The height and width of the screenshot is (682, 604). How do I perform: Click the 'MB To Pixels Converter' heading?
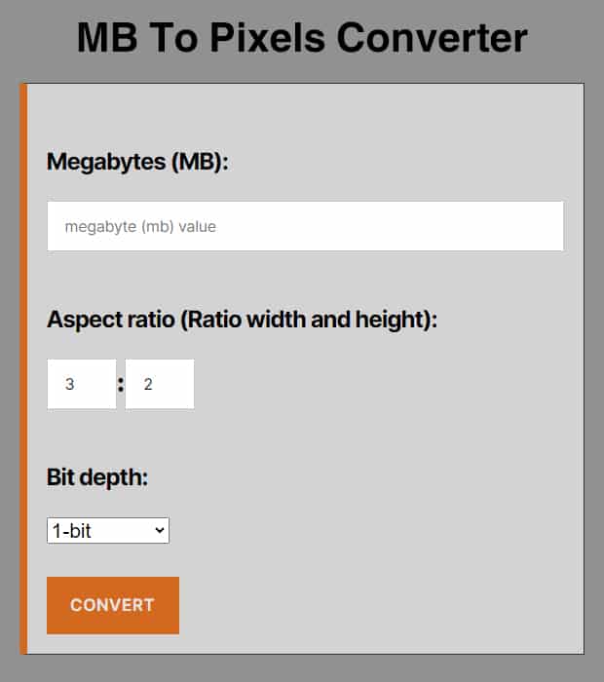302,38
